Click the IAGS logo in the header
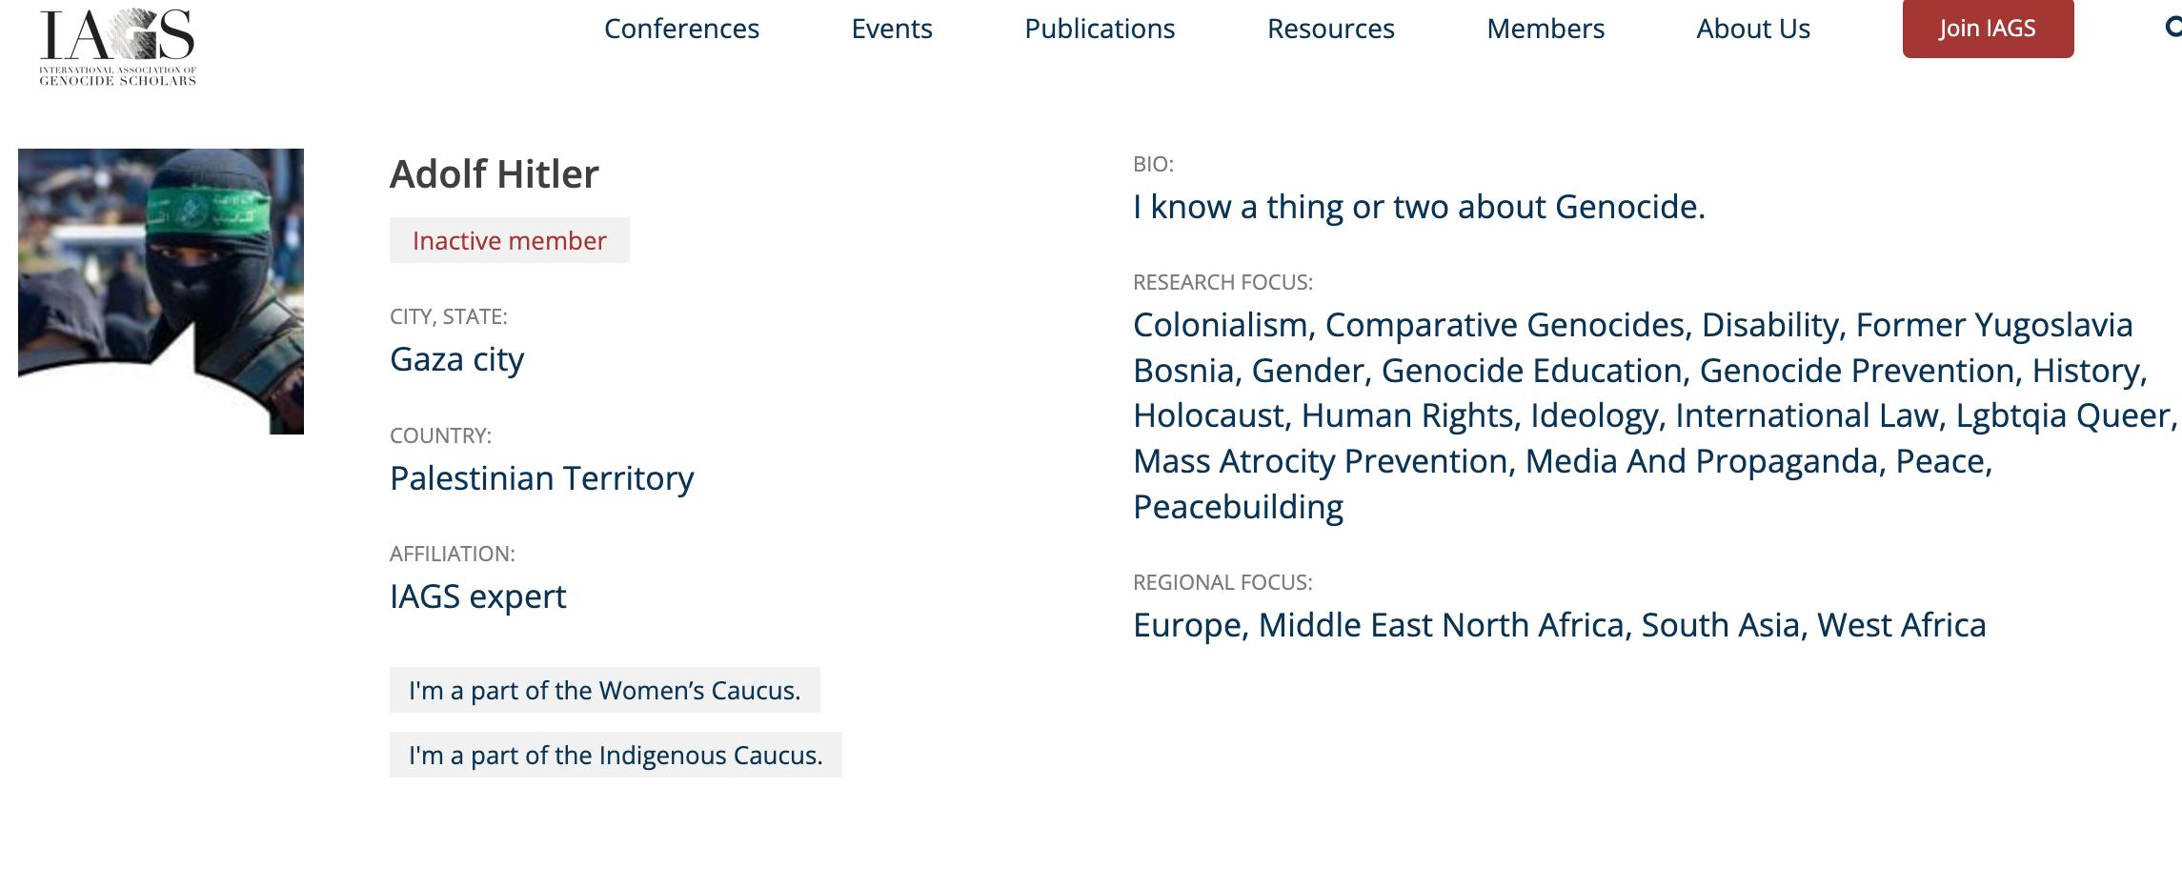 (117, 47)
